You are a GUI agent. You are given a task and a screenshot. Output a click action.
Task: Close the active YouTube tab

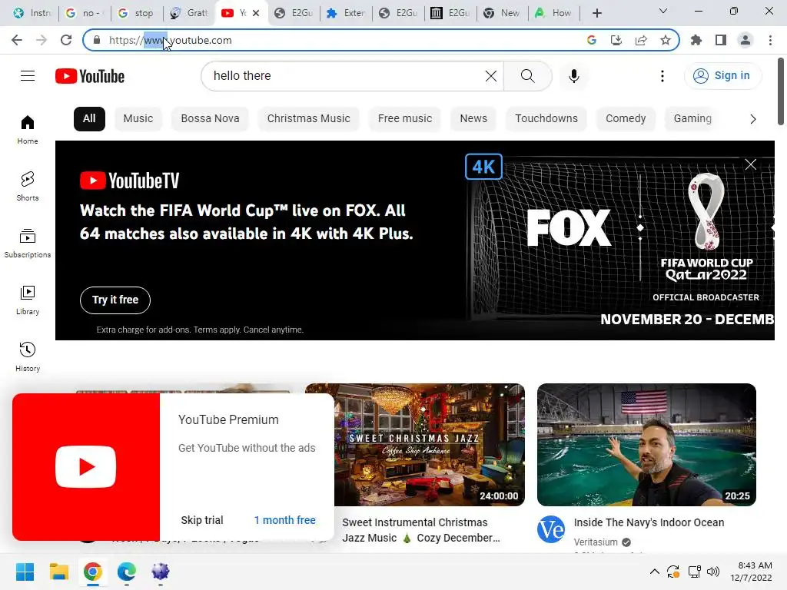256,13
